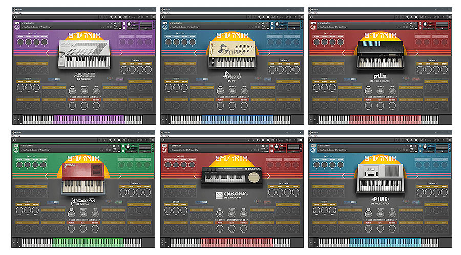Viewport: 461px width, 255px height.
Task: Click a green key on Notka virtual keyboard
Action: point(88,242)
